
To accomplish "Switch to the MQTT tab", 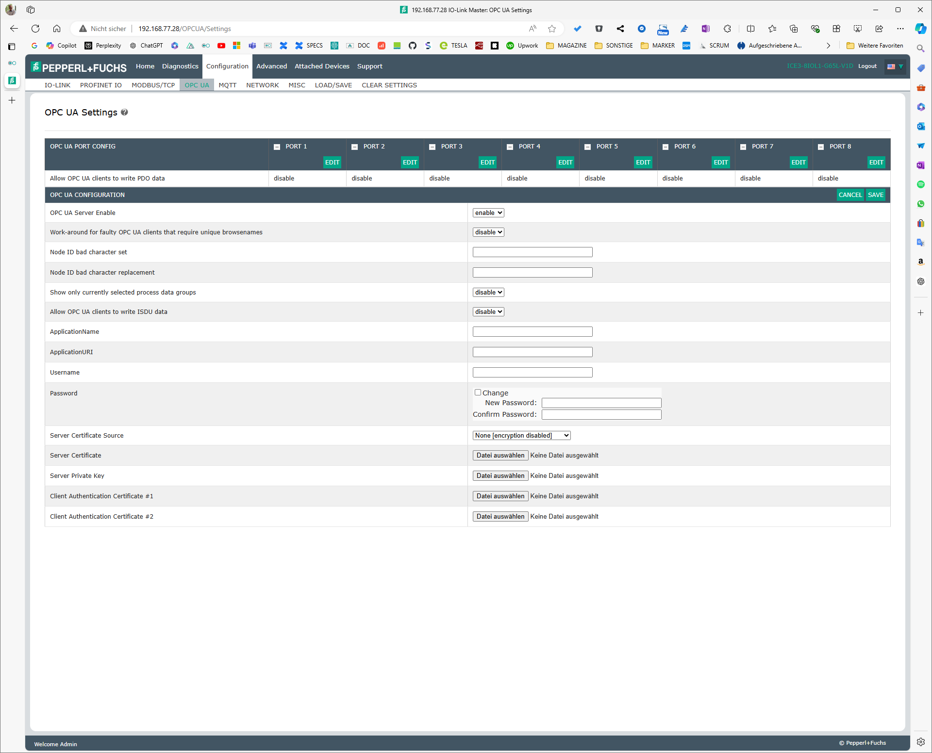I will pos(228,85).
